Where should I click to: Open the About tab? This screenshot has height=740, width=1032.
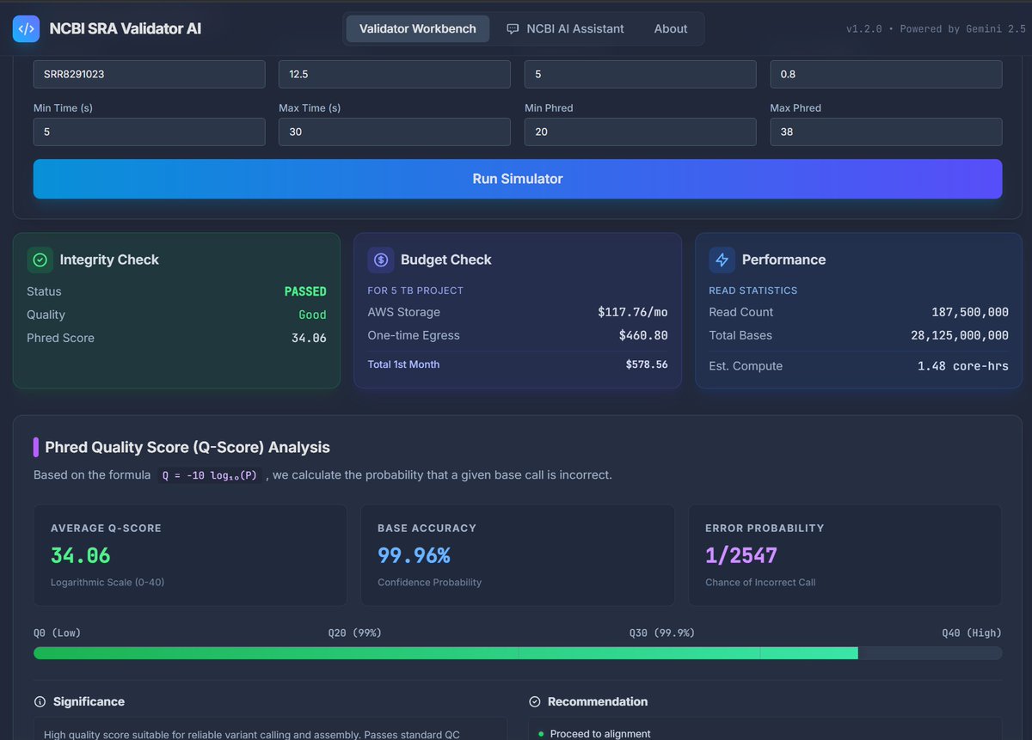671,28
